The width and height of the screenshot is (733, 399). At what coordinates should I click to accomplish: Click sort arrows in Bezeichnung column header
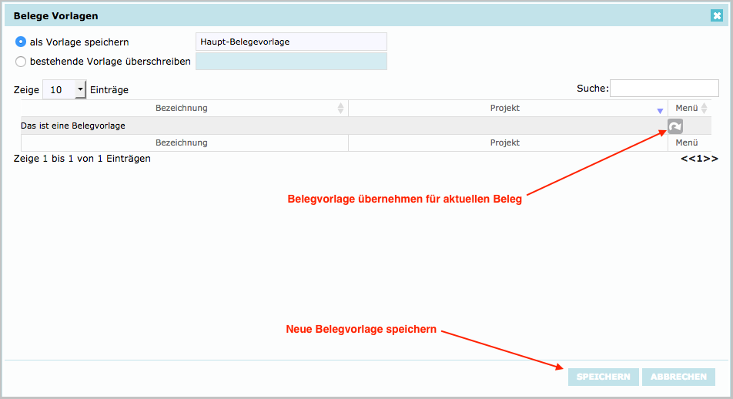point(340,109)
